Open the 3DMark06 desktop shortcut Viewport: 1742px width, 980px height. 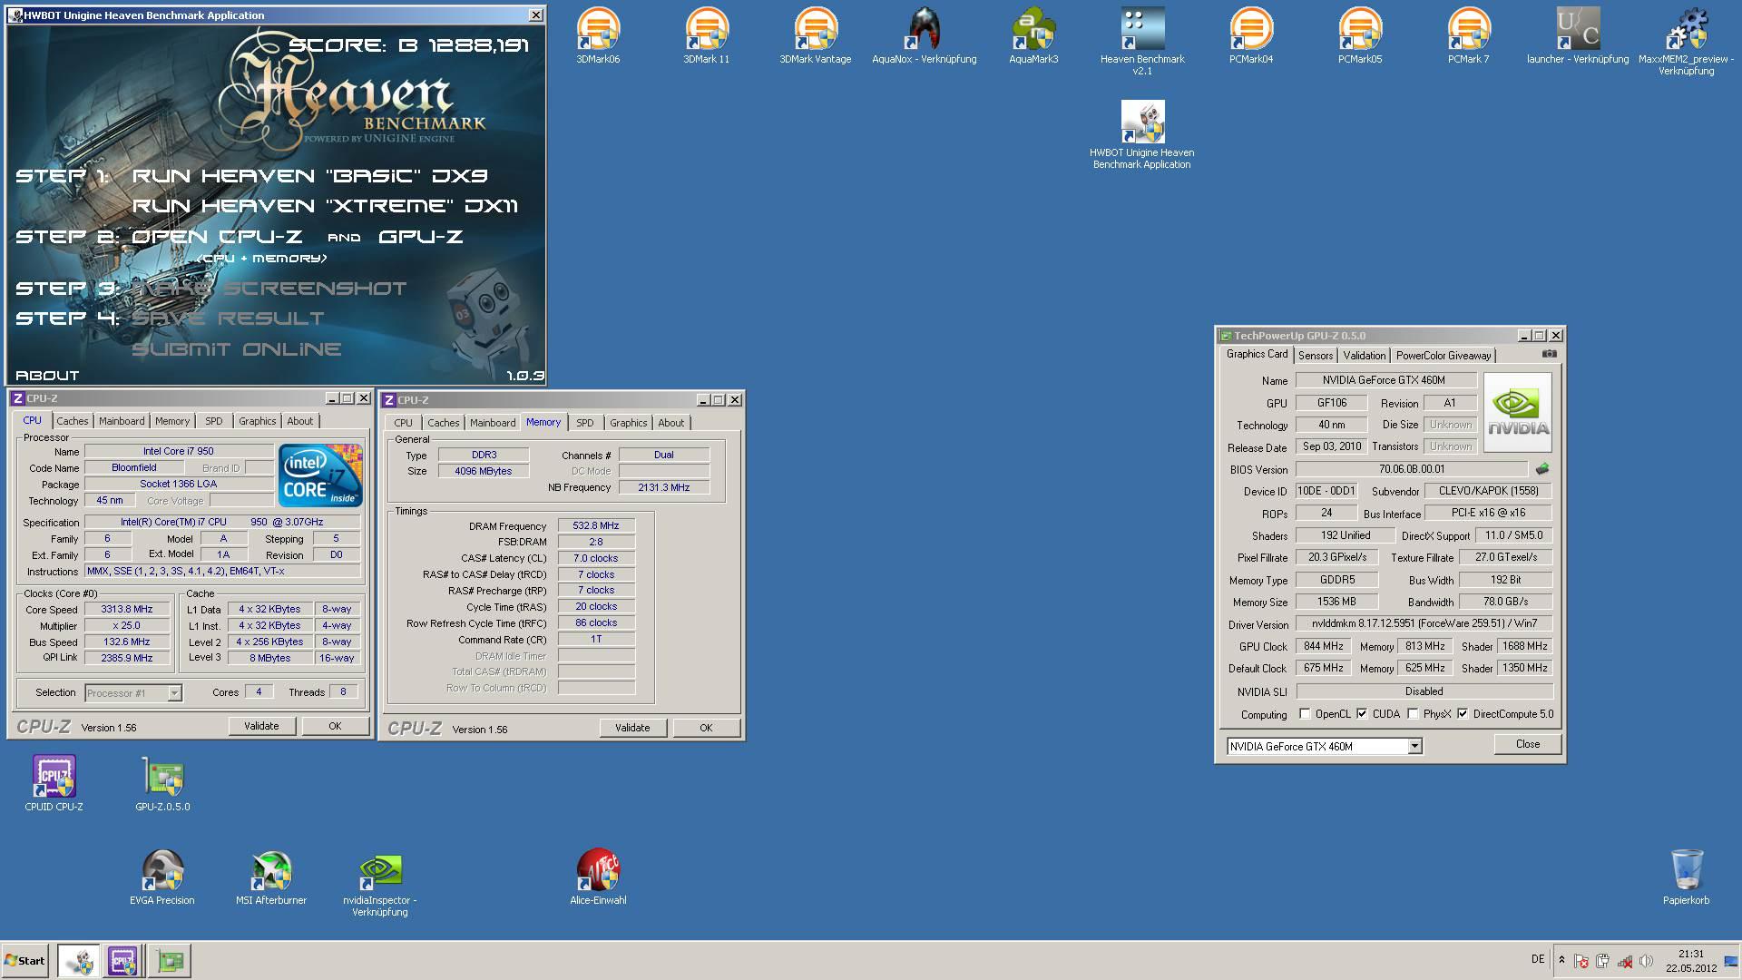coord(598,36)
